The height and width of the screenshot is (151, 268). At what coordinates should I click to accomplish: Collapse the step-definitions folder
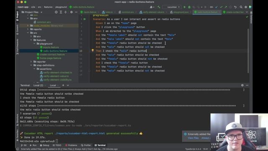pyautogui.click(x=31, y=65)
